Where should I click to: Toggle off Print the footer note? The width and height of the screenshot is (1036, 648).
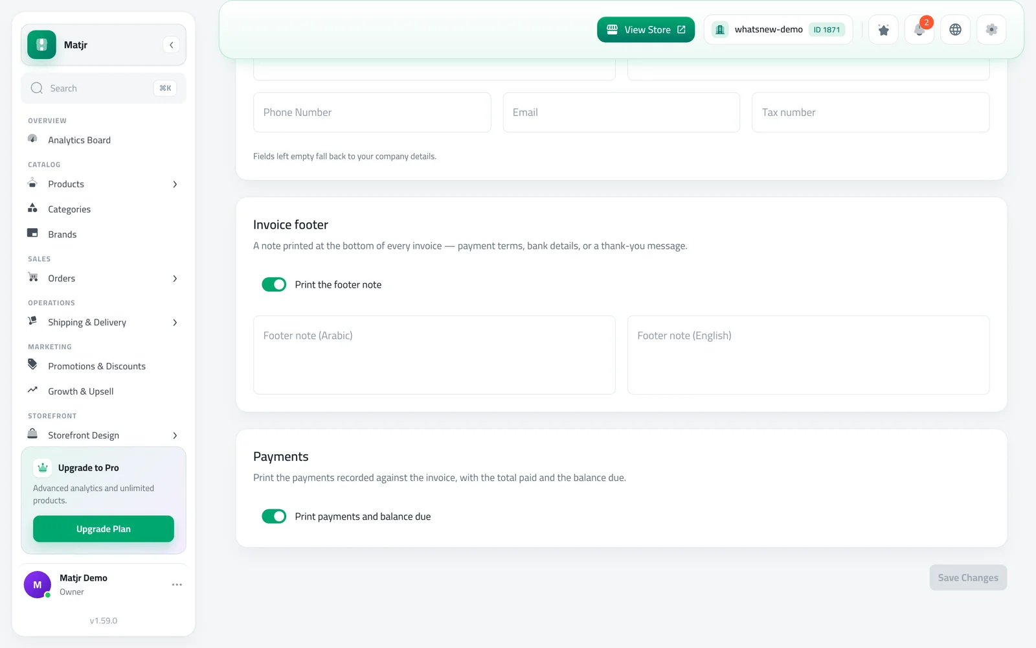coord(274,284)
